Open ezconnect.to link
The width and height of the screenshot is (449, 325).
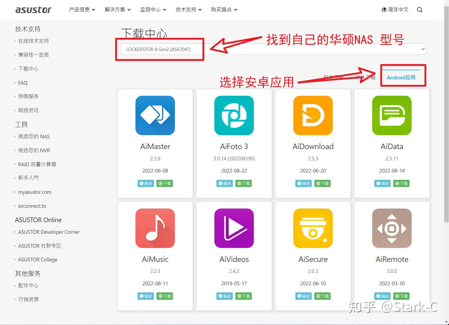tap(32, 206)
